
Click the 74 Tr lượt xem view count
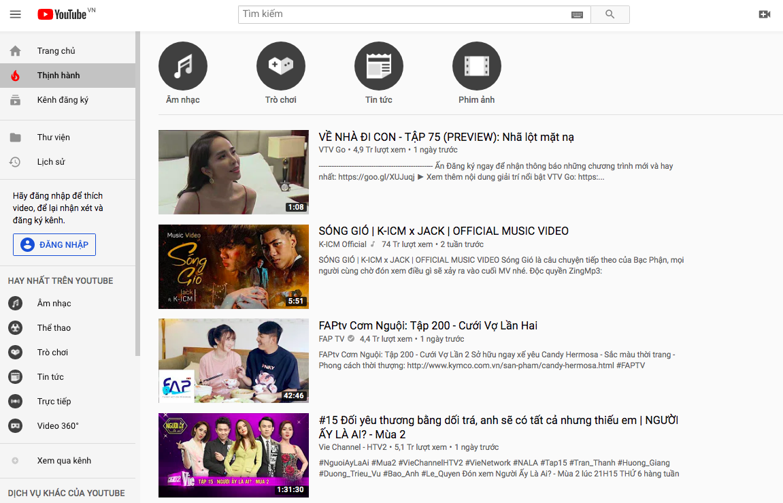407,244
